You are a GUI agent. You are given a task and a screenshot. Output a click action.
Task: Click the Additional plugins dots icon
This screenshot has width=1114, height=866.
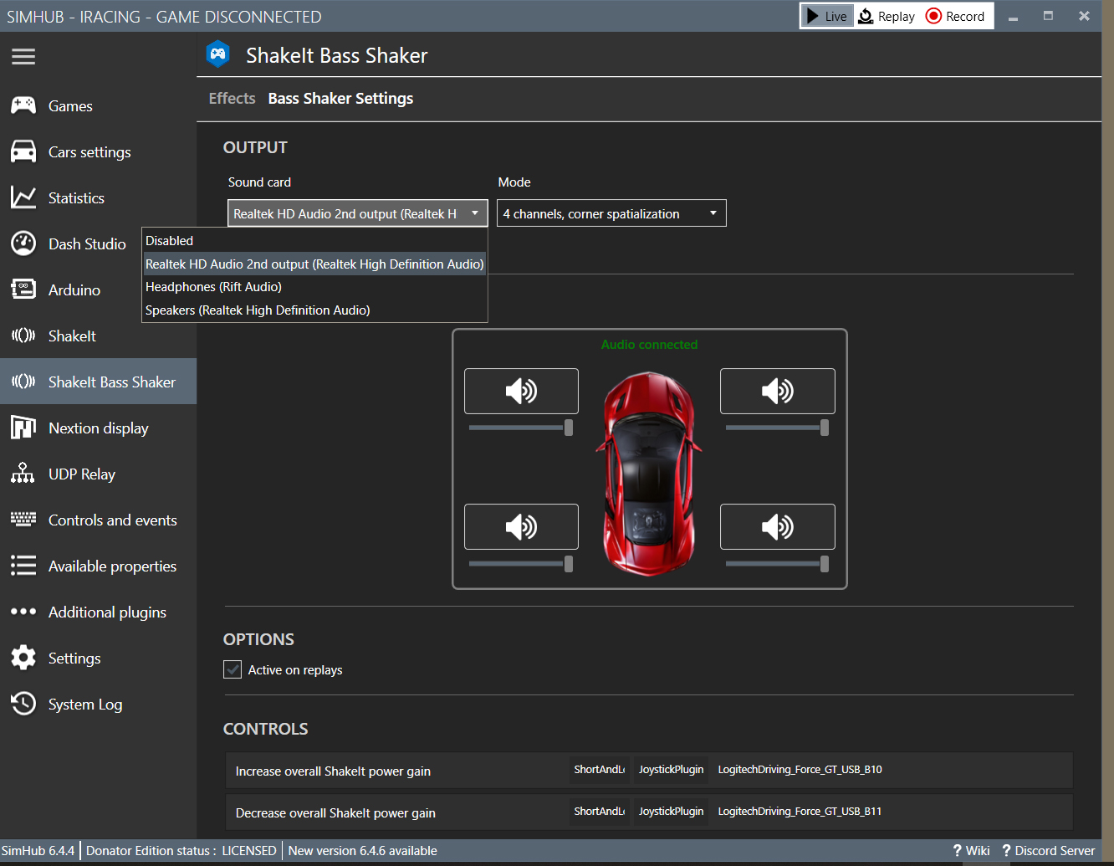click(23, 612)
